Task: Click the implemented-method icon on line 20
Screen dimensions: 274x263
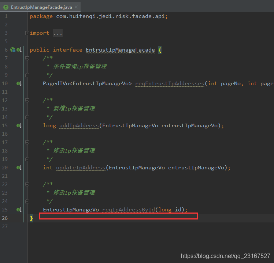Action: [x=19, y=168]
